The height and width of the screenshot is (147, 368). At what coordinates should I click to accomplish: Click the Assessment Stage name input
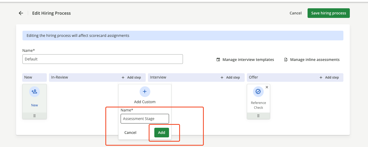pos(145,119)
